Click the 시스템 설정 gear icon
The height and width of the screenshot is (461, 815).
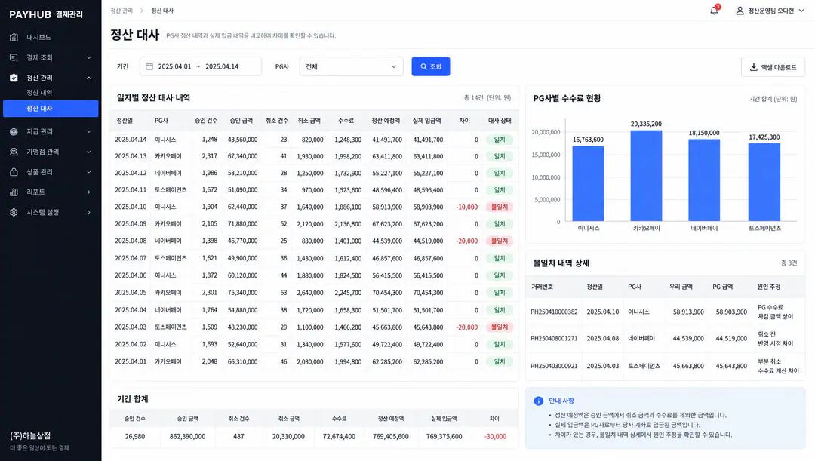click(14, 213)
